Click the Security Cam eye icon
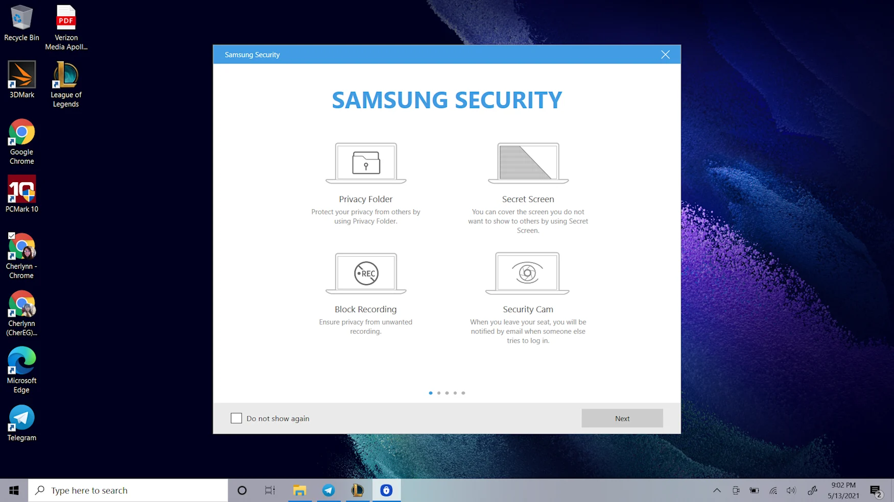 coord(527,273)
